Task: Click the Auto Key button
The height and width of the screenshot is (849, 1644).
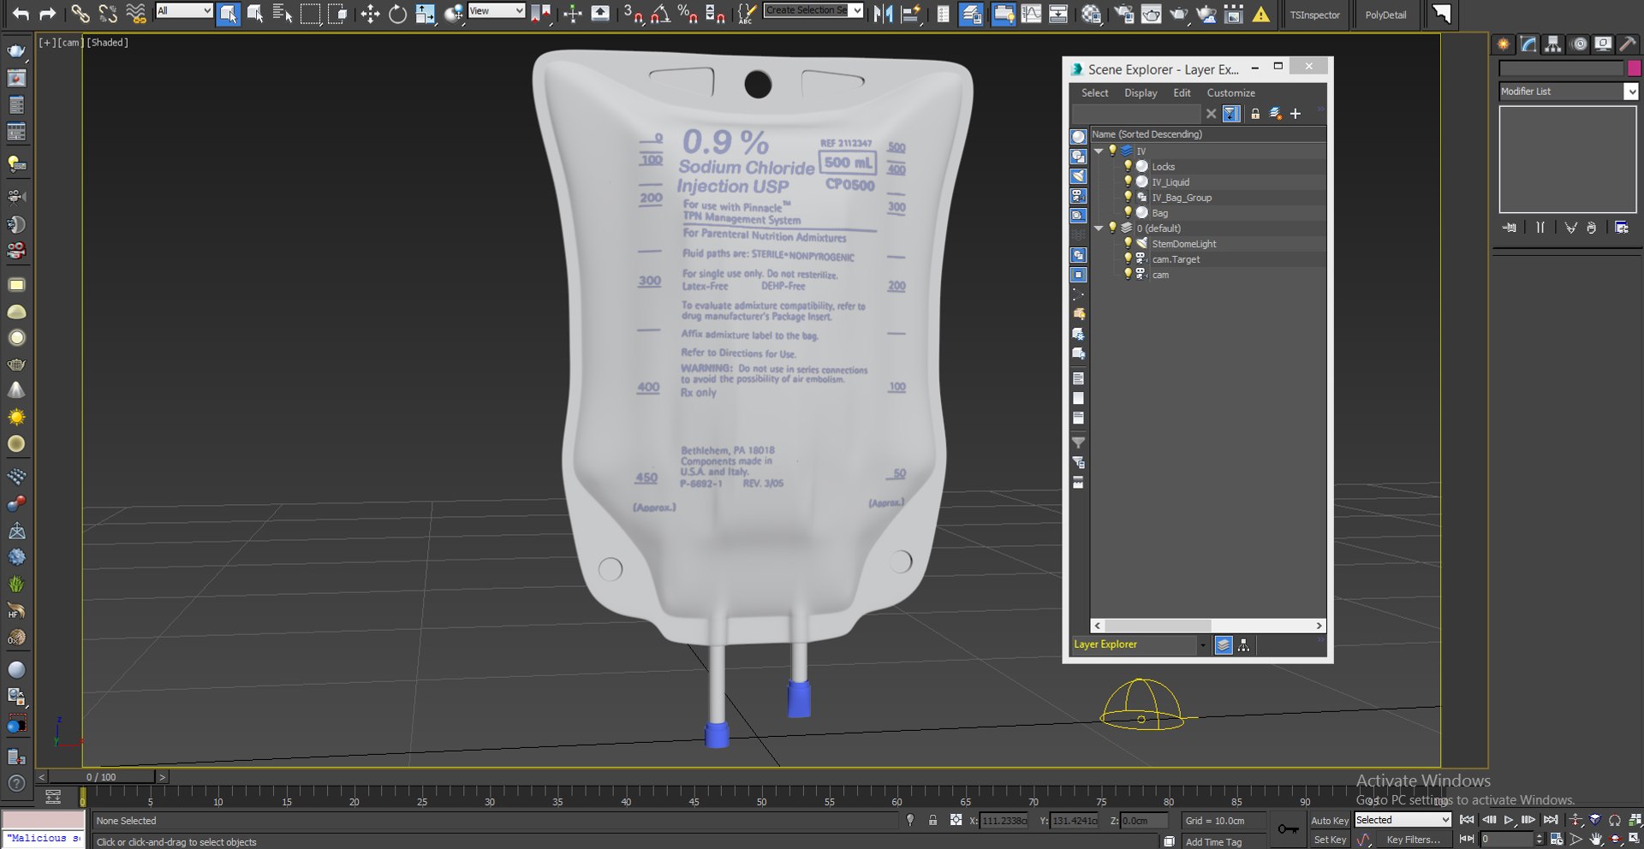Action: point(1330,821)
